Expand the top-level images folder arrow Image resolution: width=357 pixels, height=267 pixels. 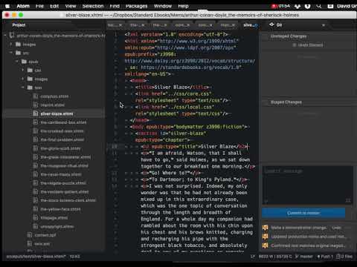click(11, 44)
